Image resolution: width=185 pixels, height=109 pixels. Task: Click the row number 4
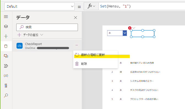click(x=112, y=90)
